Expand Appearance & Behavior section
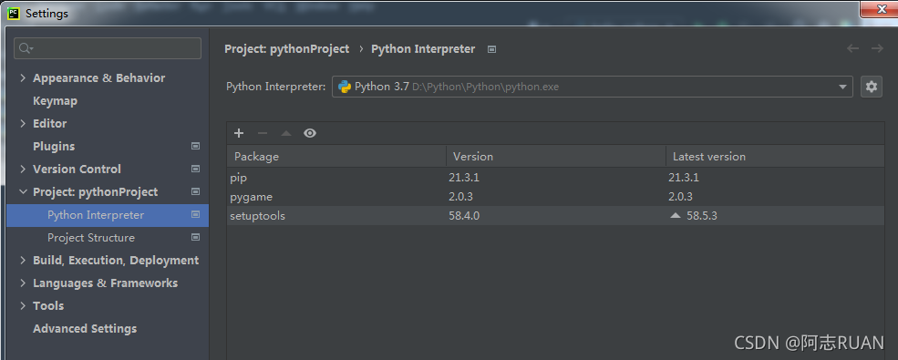Screen dimensions: 898x360 (23, 77)
